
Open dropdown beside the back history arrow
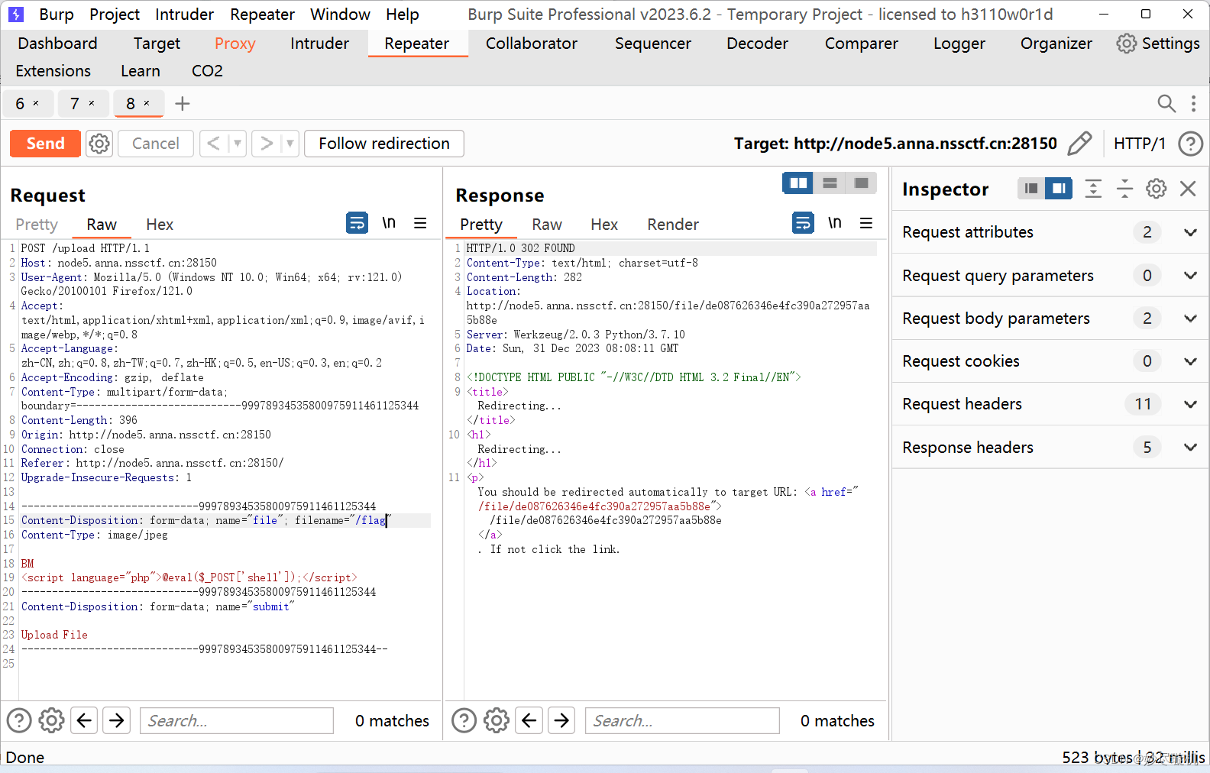238,144
